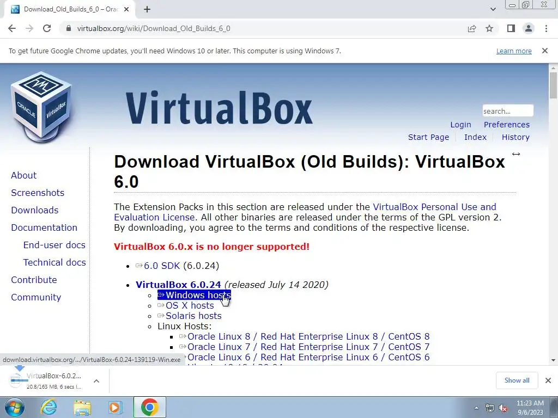
Task: Open the Chrome three-dot menu
Action: (x=546, y=28)
